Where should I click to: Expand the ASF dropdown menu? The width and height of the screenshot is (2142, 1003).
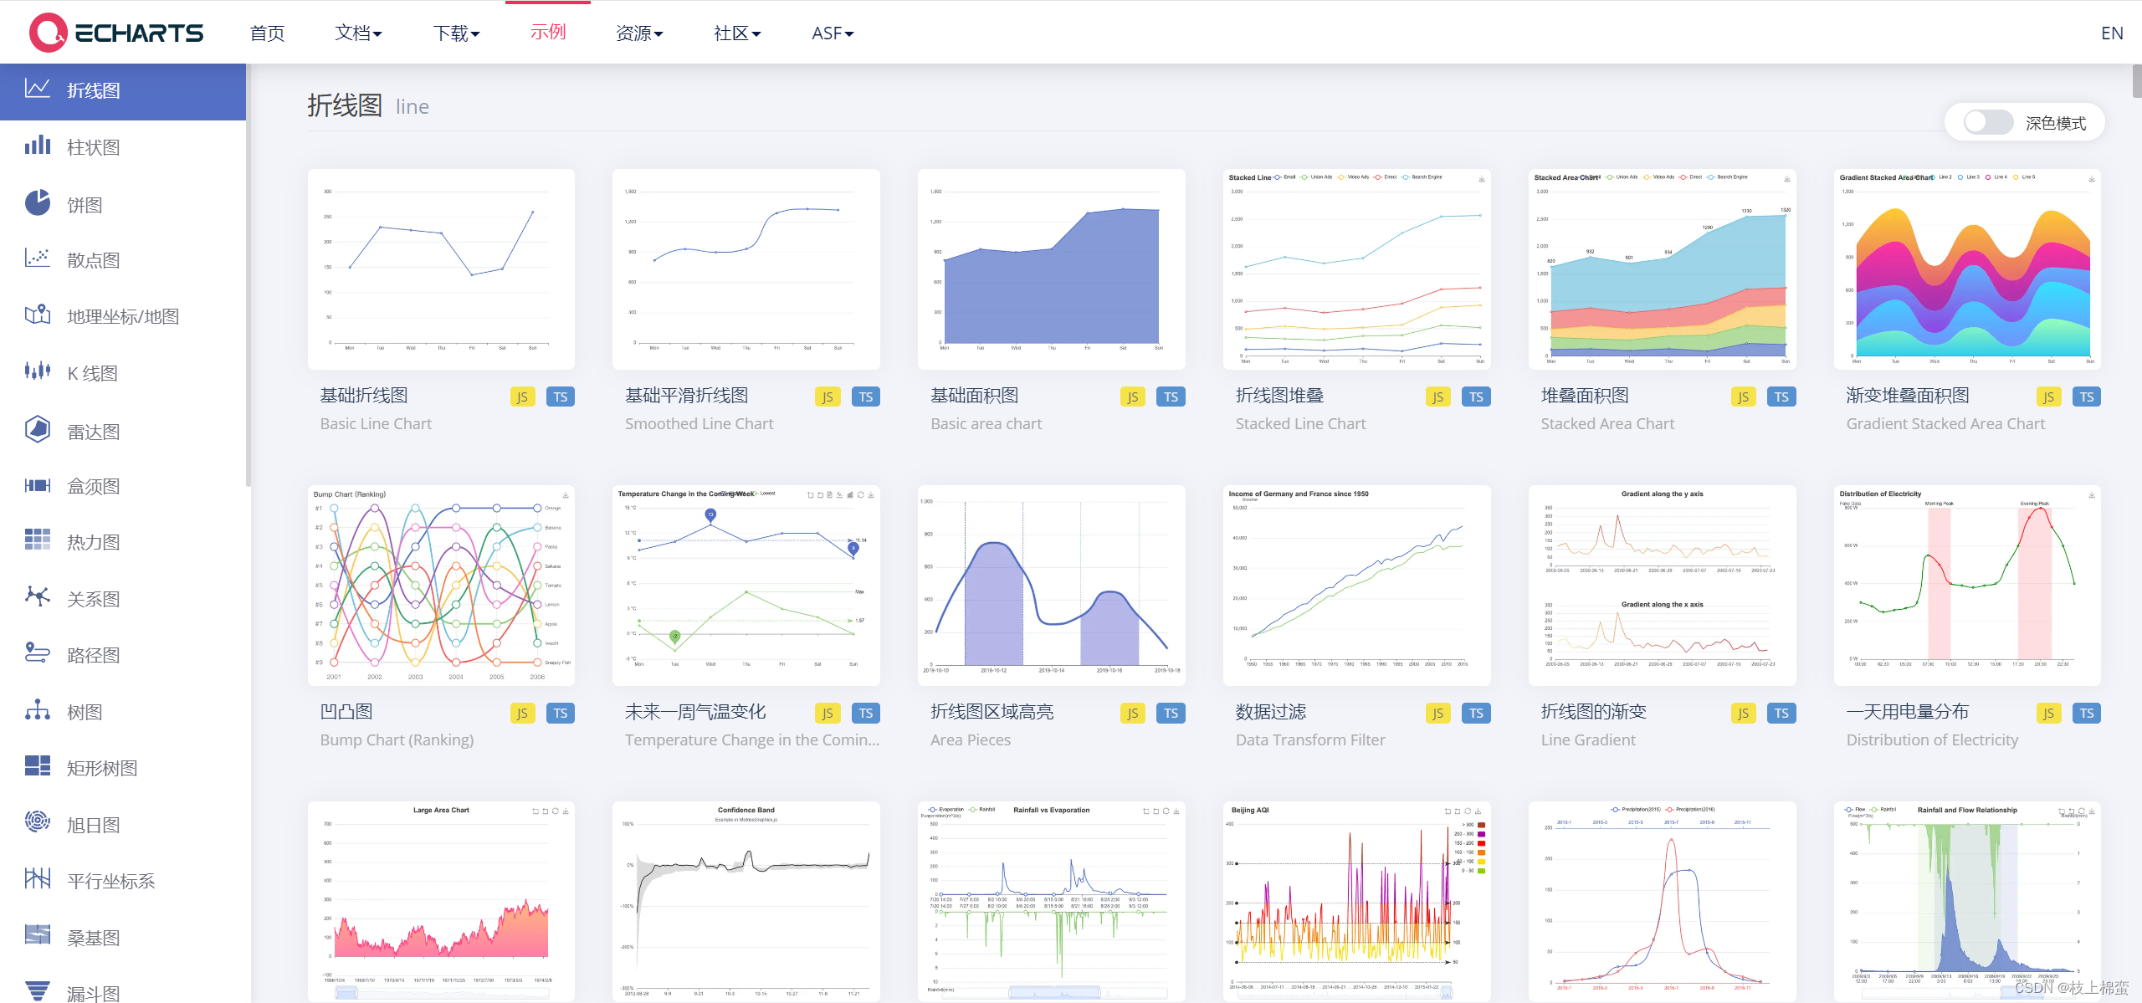833,33
